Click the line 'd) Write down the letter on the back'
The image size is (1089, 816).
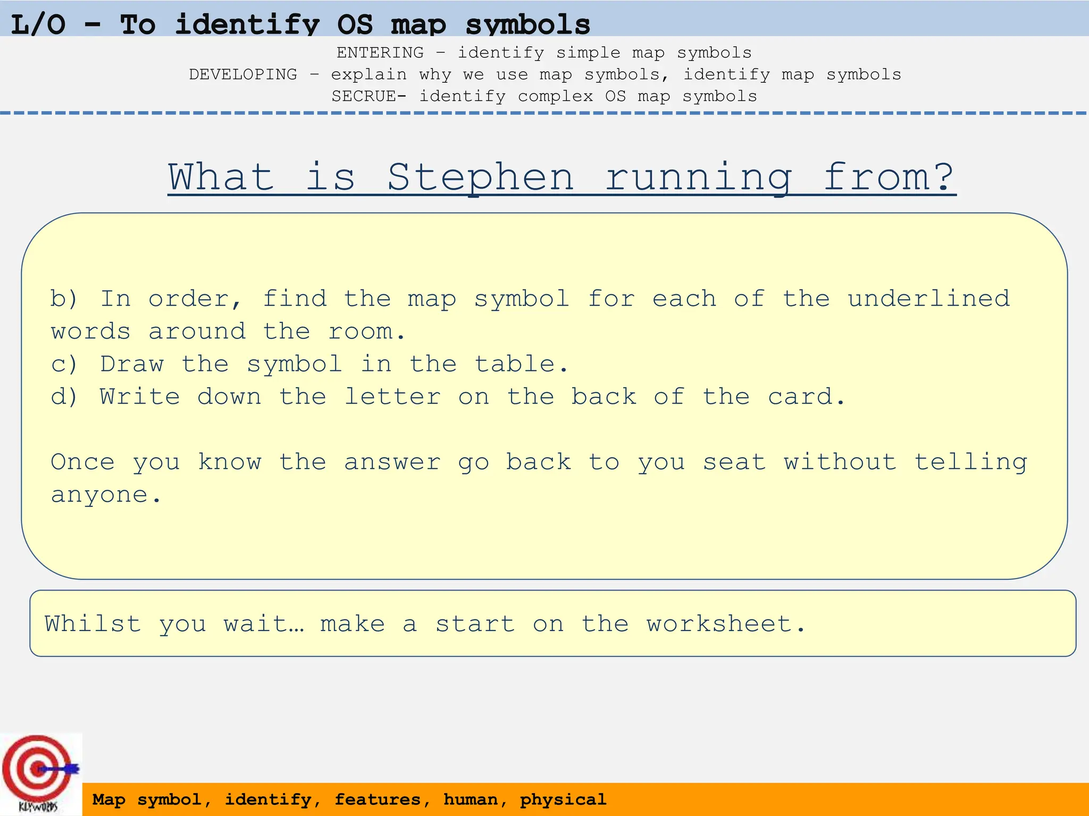pyautogui.click(x=448, y=397)
